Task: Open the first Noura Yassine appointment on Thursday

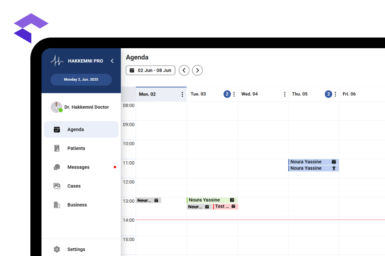Action: click(x=314, y=162)
